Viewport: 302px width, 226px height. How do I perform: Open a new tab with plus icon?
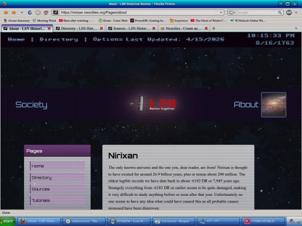pyautogui.click(x=214, y=28)
